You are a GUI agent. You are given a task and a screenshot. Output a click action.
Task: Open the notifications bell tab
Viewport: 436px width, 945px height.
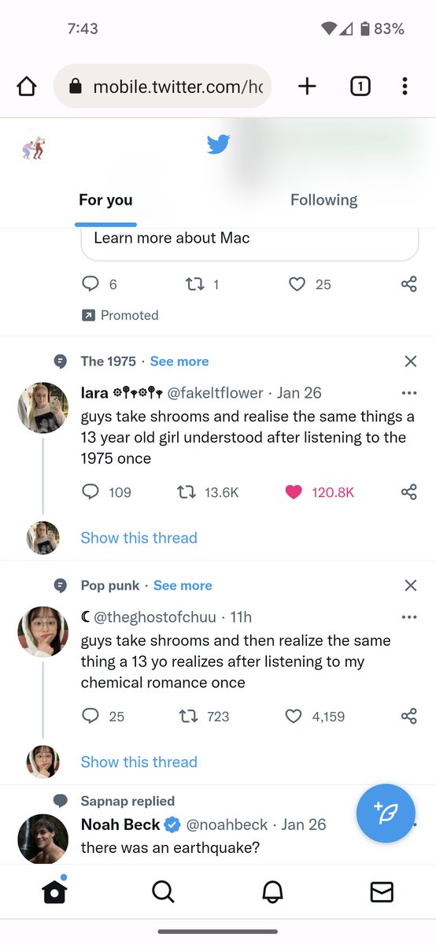pos(272,891)
